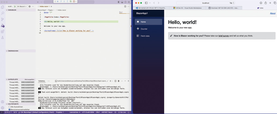Select the Index.razor editor tab

45,6
